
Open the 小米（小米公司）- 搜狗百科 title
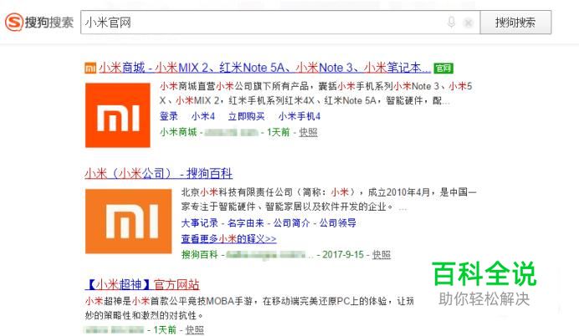158,173
